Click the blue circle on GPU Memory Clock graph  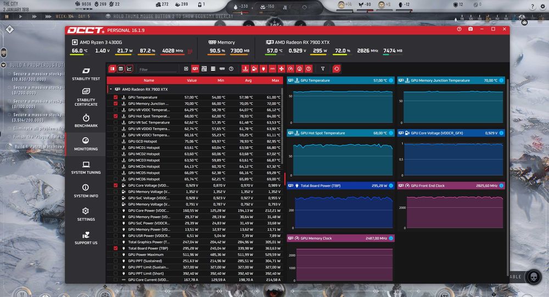(391, 238)
